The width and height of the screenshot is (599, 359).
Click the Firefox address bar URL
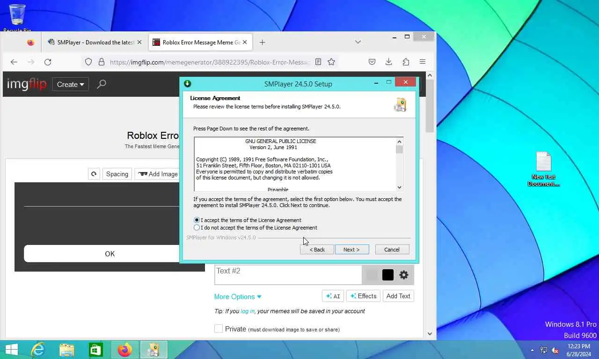(x=210, y=62)
